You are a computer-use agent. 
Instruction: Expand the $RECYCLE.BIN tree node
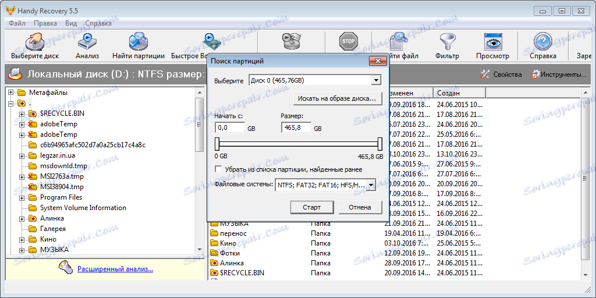[22, 113]
